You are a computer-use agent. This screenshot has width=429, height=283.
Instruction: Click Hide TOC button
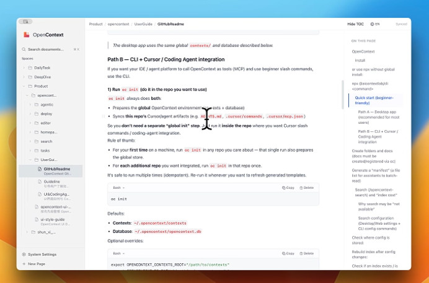click(x=355, y=24)
